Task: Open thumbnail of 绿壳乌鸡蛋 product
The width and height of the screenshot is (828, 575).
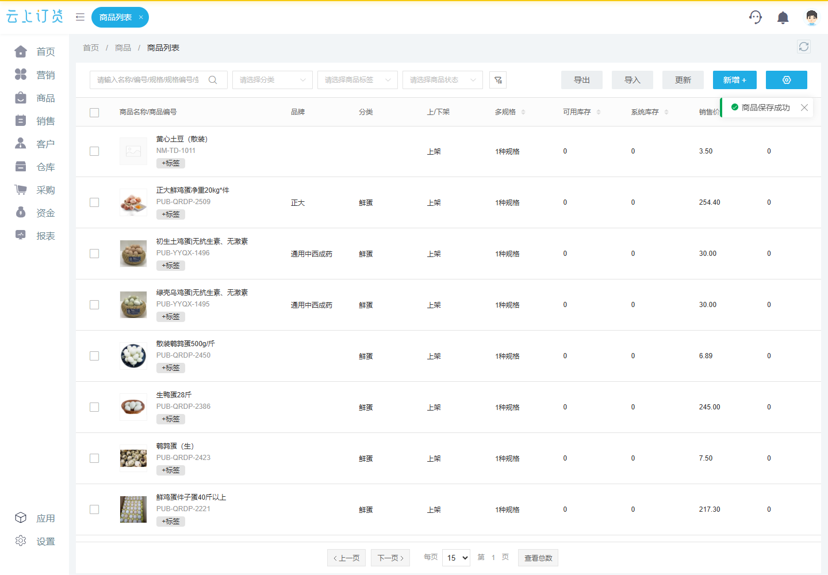Action: click(x=133, y=305)
